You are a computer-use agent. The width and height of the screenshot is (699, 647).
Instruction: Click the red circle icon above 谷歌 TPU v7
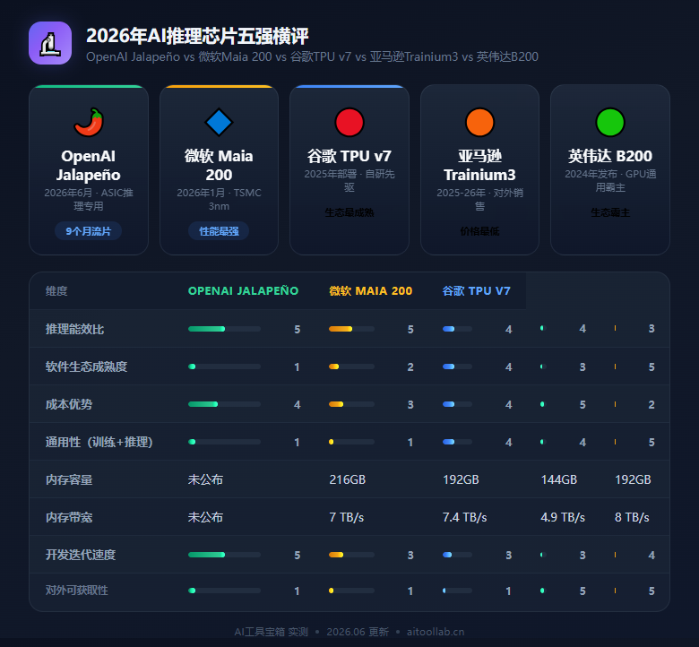(349, 122)
